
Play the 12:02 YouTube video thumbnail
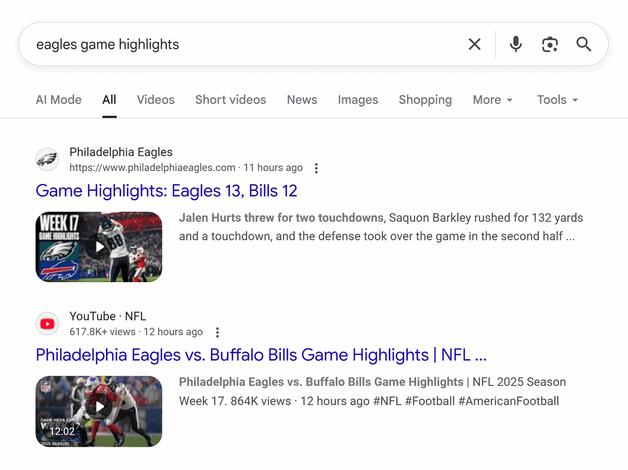click(x=99, y=411)
